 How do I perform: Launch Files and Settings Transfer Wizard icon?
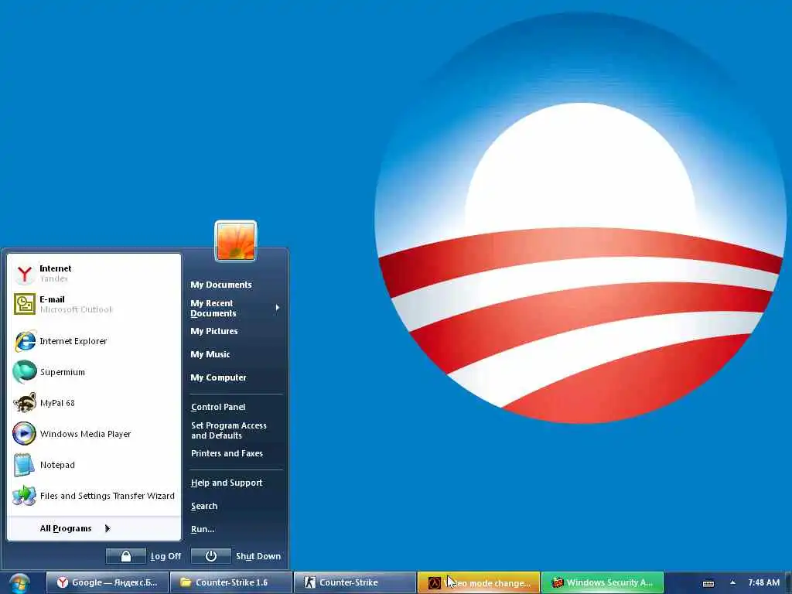tap(24, 496)
